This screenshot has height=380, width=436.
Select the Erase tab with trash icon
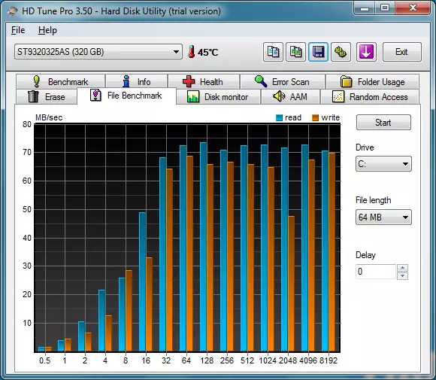click(47, 97)
